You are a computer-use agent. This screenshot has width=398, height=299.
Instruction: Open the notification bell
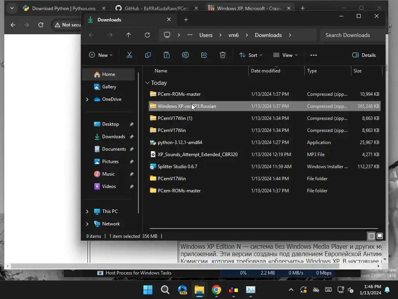[x=388, y=290]
